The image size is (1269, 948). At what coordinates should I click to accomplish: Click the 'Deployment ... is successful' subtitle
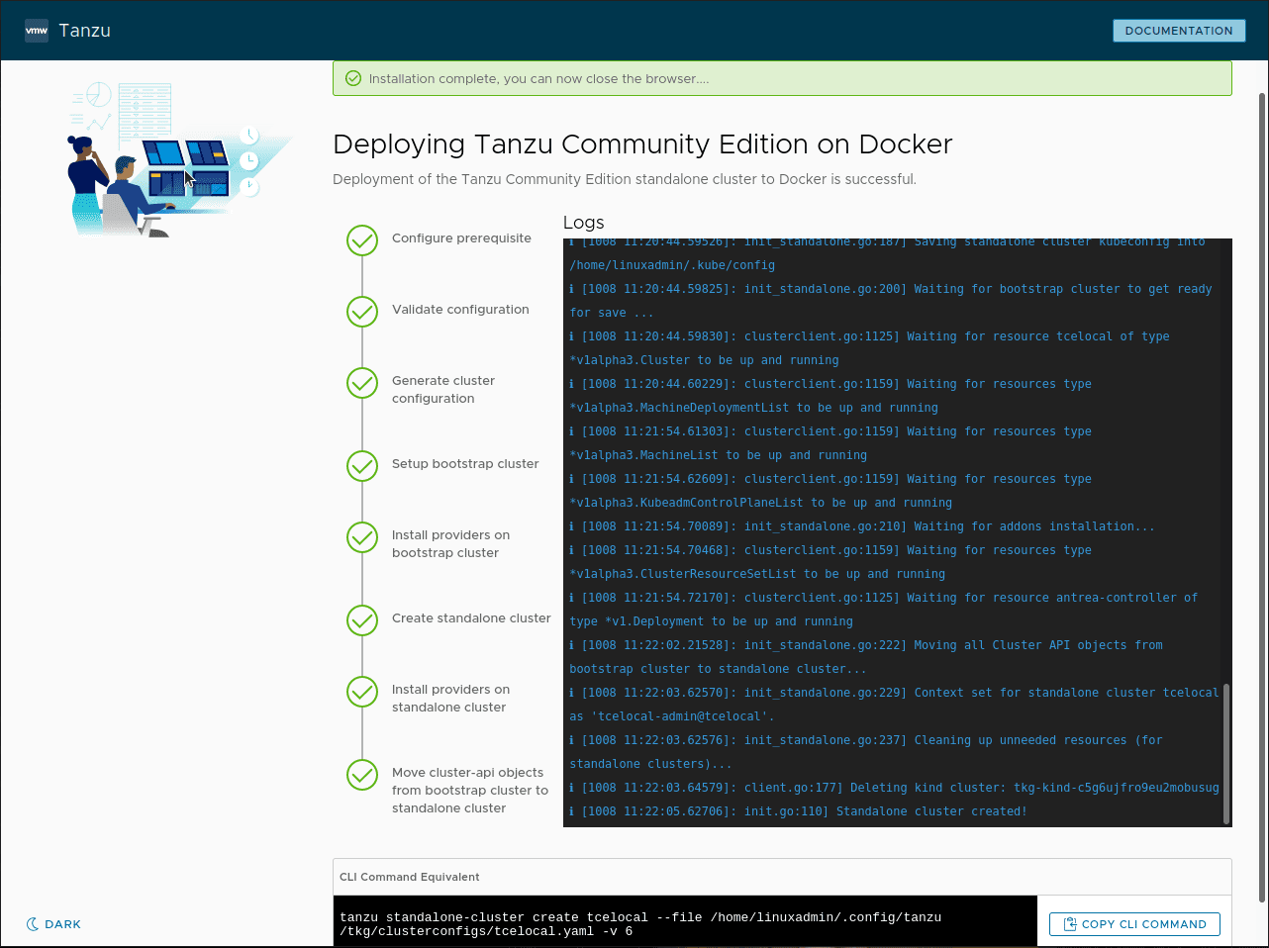625,179
